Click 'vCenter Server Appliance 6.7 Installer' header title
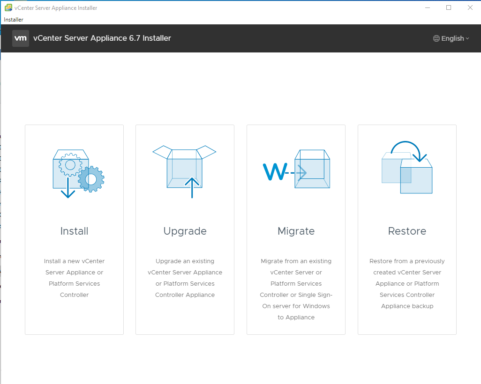 point(102,38)
